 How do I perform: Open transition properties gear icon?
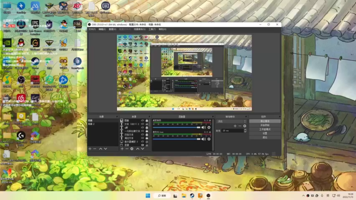(245, 126)
